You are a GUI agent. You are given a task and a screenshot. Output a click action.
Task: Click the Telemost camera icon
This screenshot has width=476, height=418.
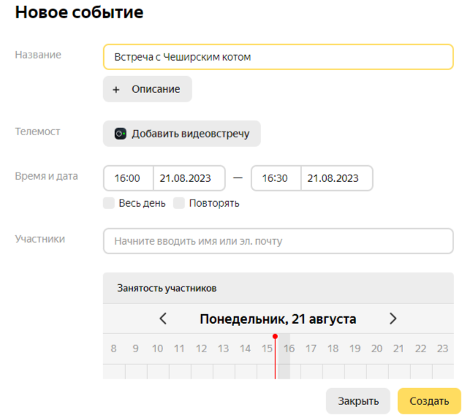click(x=120, y=134)
